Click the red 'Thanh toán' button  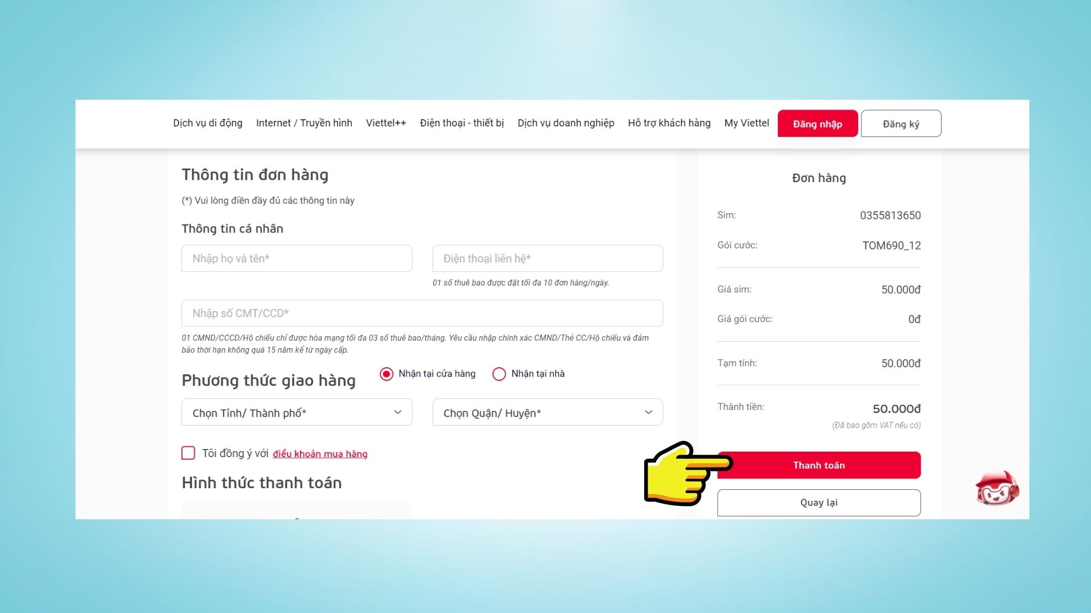(819, 465)
